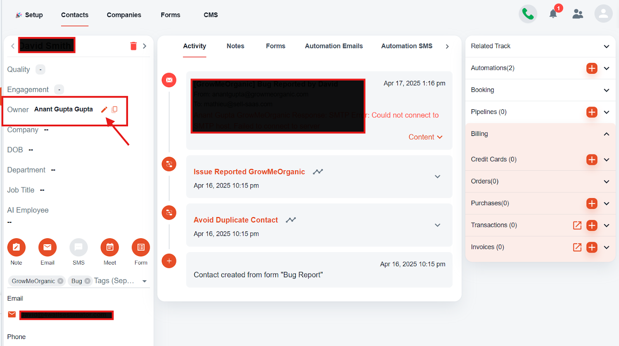Screen dimensions: 619x346
Task: Go to next contact arrow
Action: (145, 46)
